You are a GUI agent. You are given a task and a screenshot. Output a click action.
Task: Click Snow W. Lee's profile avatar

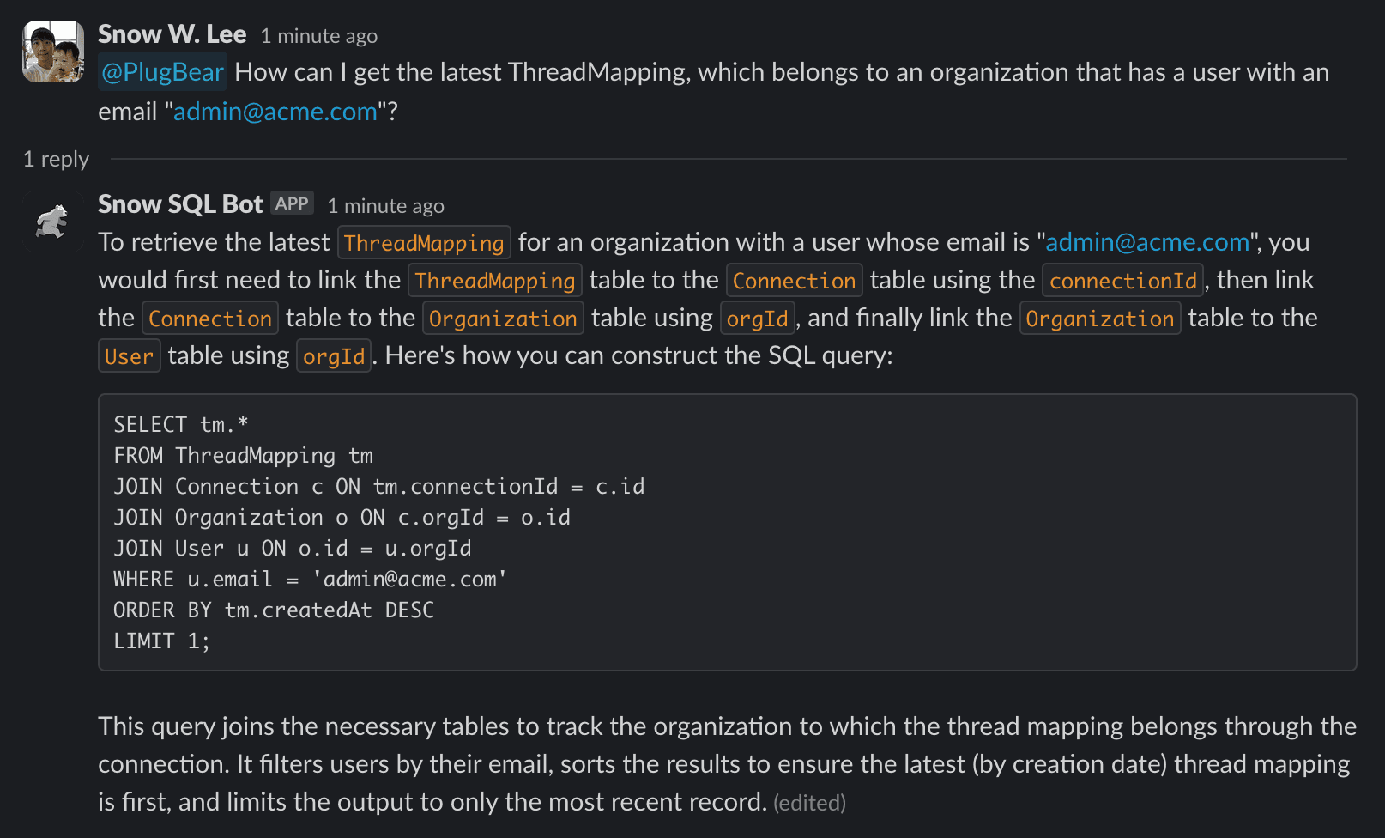(53, 52)
